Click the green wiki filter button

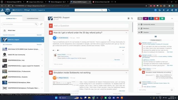pos(162,19)
